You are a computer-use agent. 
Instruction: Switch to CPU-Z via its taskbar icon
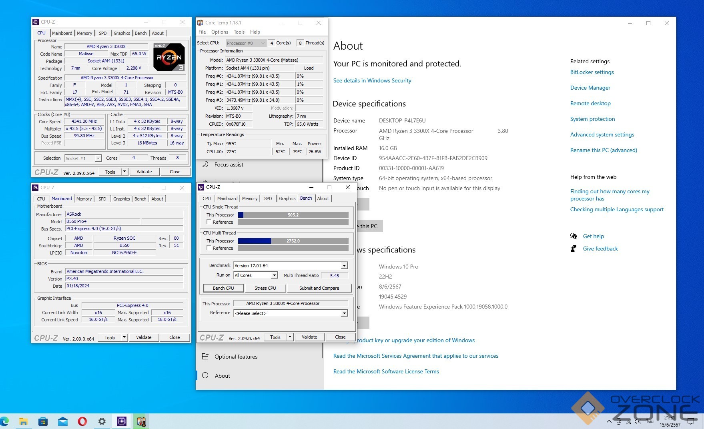point(122,421)
